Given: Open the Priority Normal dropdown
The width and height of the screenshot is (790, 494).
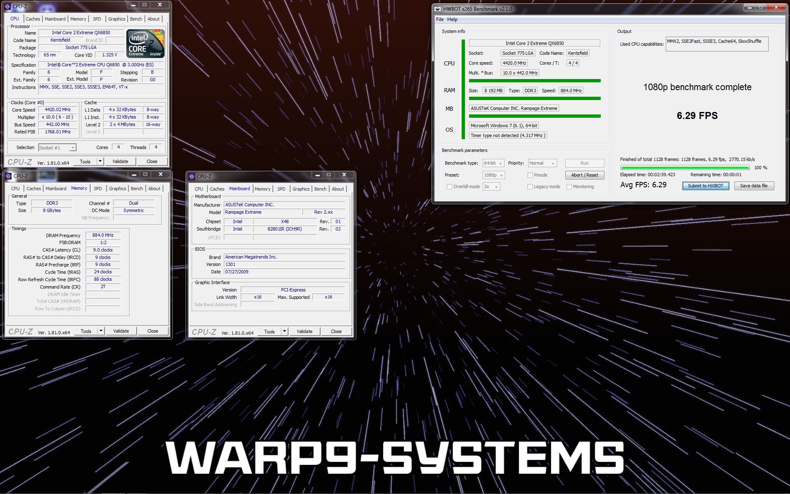Looking at the screenshot, I should point(542,163).
